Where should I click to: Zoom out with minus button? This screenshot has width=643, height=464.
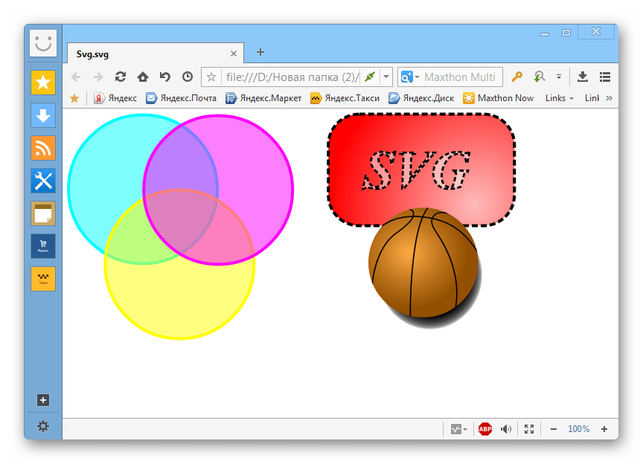[553, 429]
